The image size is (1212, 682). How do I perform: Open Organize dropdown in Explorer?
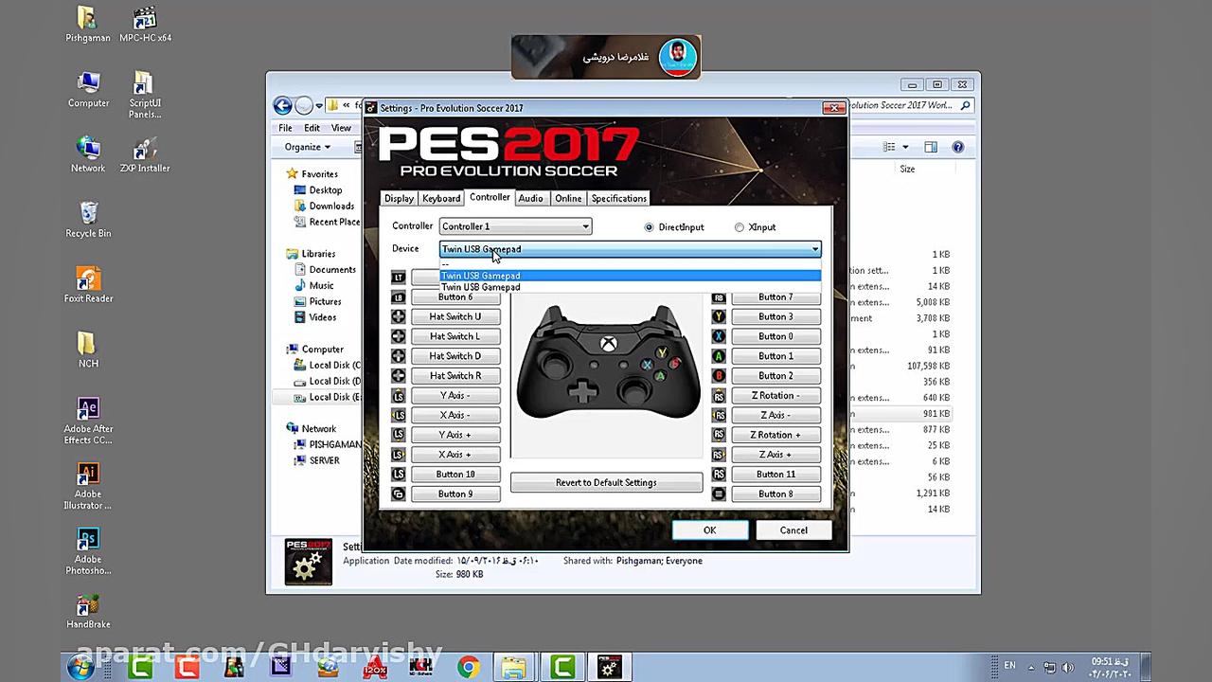tap(308, 147)
